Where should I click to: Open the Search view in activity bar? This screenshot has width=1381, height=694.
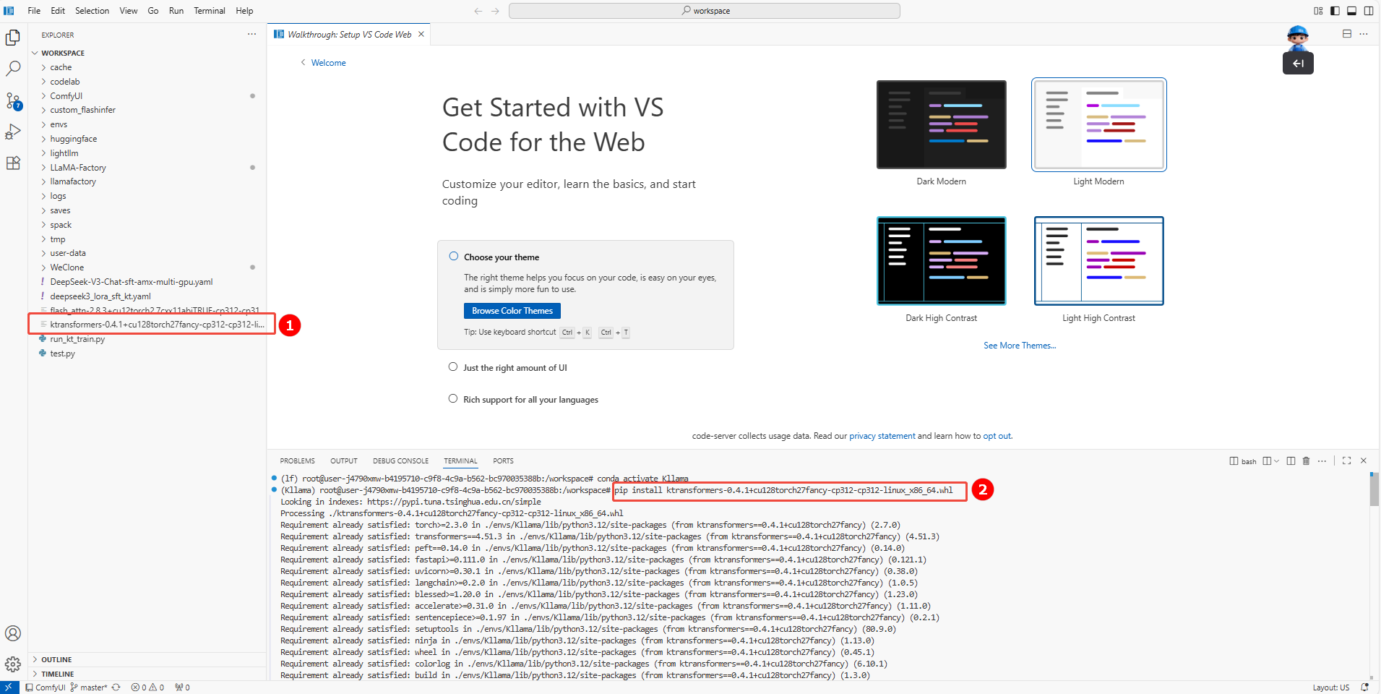[x=13, y=69]
